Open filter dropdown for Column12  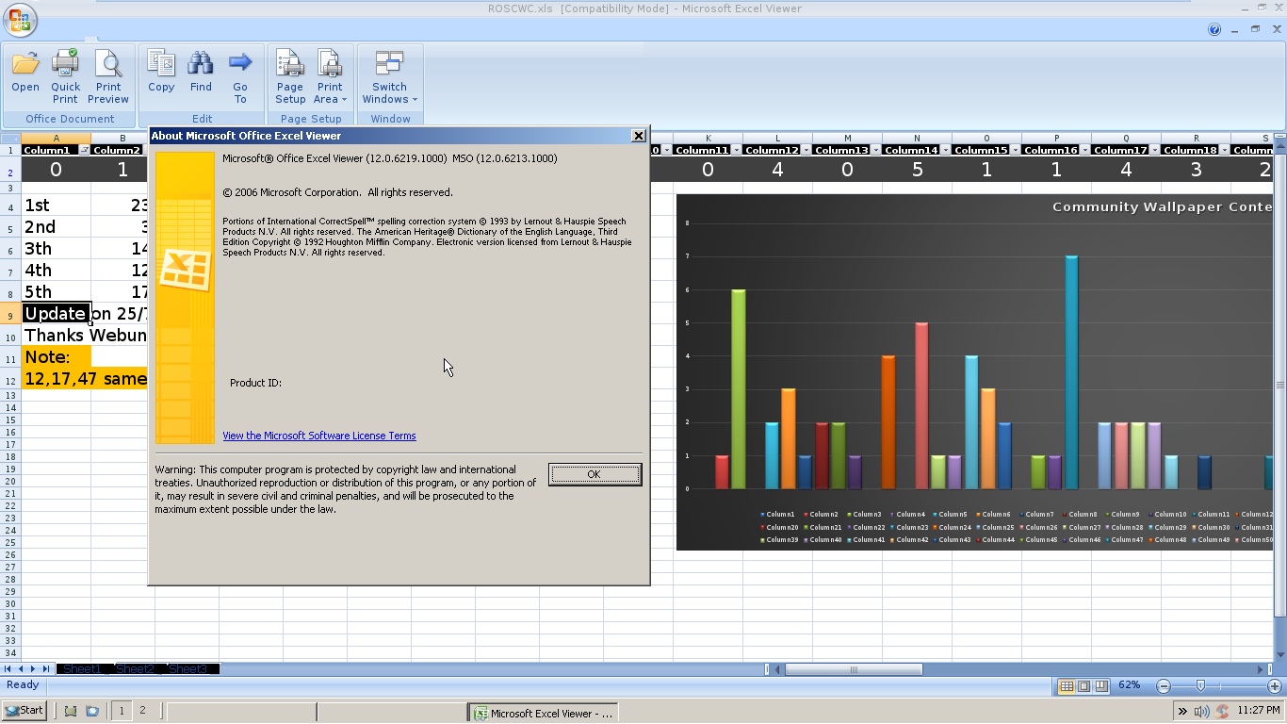click(806, 150)
